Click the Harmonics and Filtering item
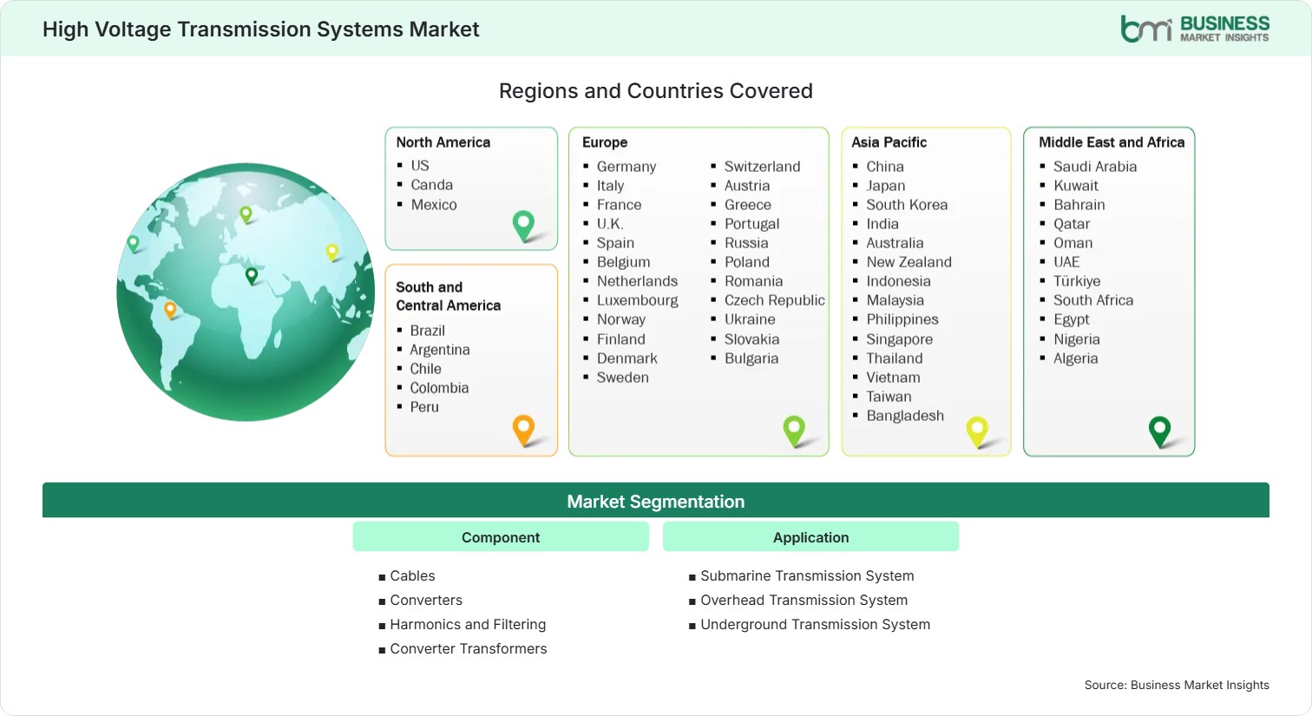Image resolution: width=1312 pixels, height=716 pixels. [468, 624]
